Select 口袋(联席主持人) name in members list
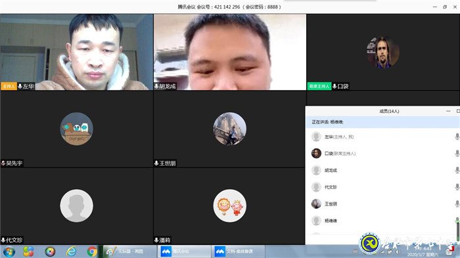Screen dimensions: 460x258 [340, 154]
